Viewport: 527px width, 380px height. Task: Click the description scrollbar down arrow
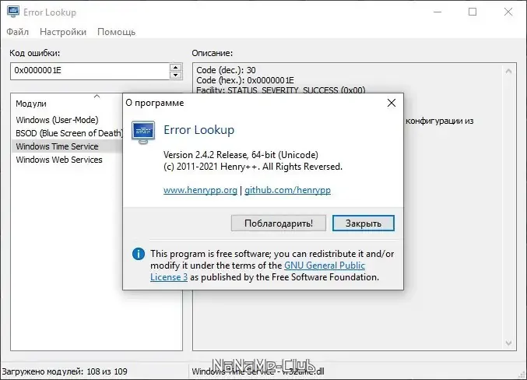click(508, 343)
